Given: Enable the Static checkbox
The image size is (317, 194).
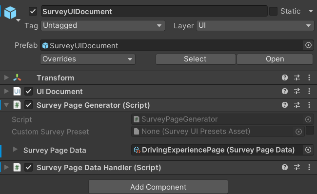Looking at the screenshot, I should point(273,11).
